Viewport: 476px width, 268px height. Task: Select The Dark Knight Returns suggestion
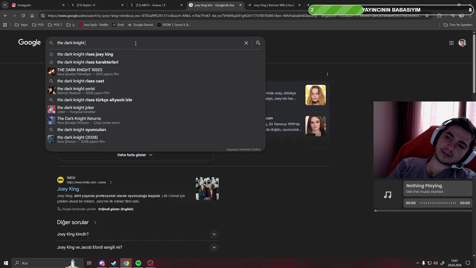pyautogui.click(x=155, y=120)
